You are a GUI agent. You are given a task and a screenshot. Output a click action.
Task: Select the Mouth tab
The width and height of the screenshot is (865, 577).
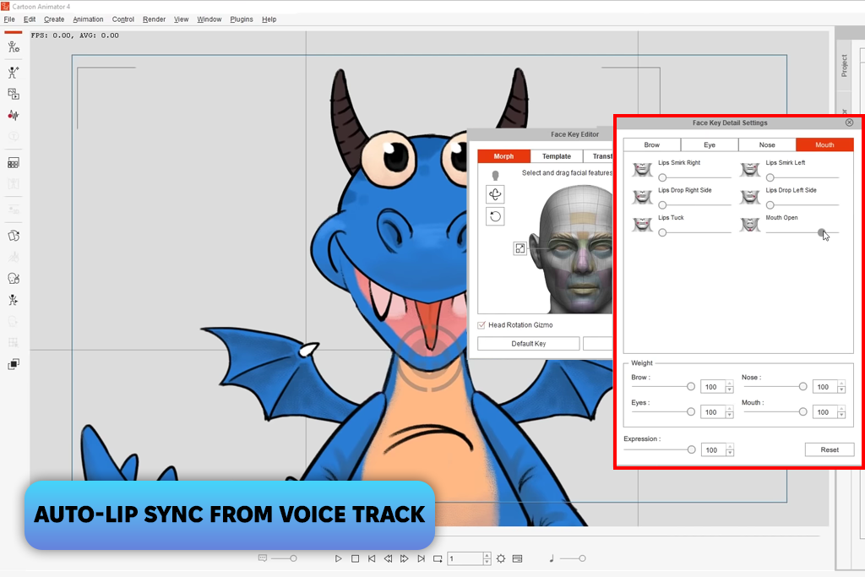click(x=824, y=144)
